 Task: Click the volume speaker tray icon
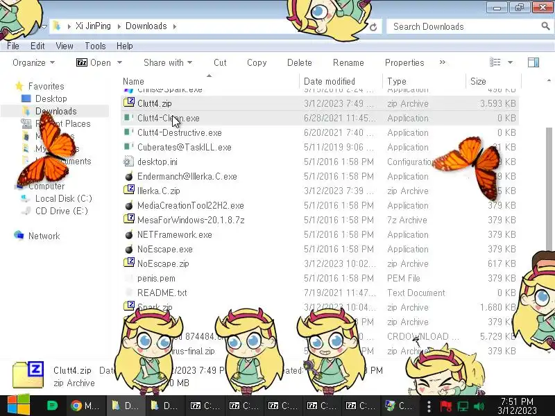pyautogui.click(x=479, y=406)
